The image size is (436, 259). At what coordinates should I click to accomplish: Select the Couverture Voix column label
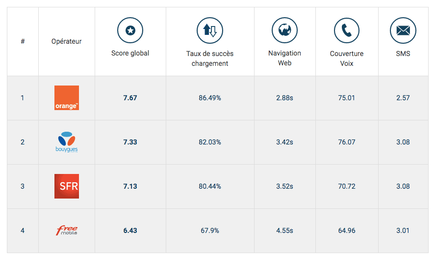pos(346,58)
